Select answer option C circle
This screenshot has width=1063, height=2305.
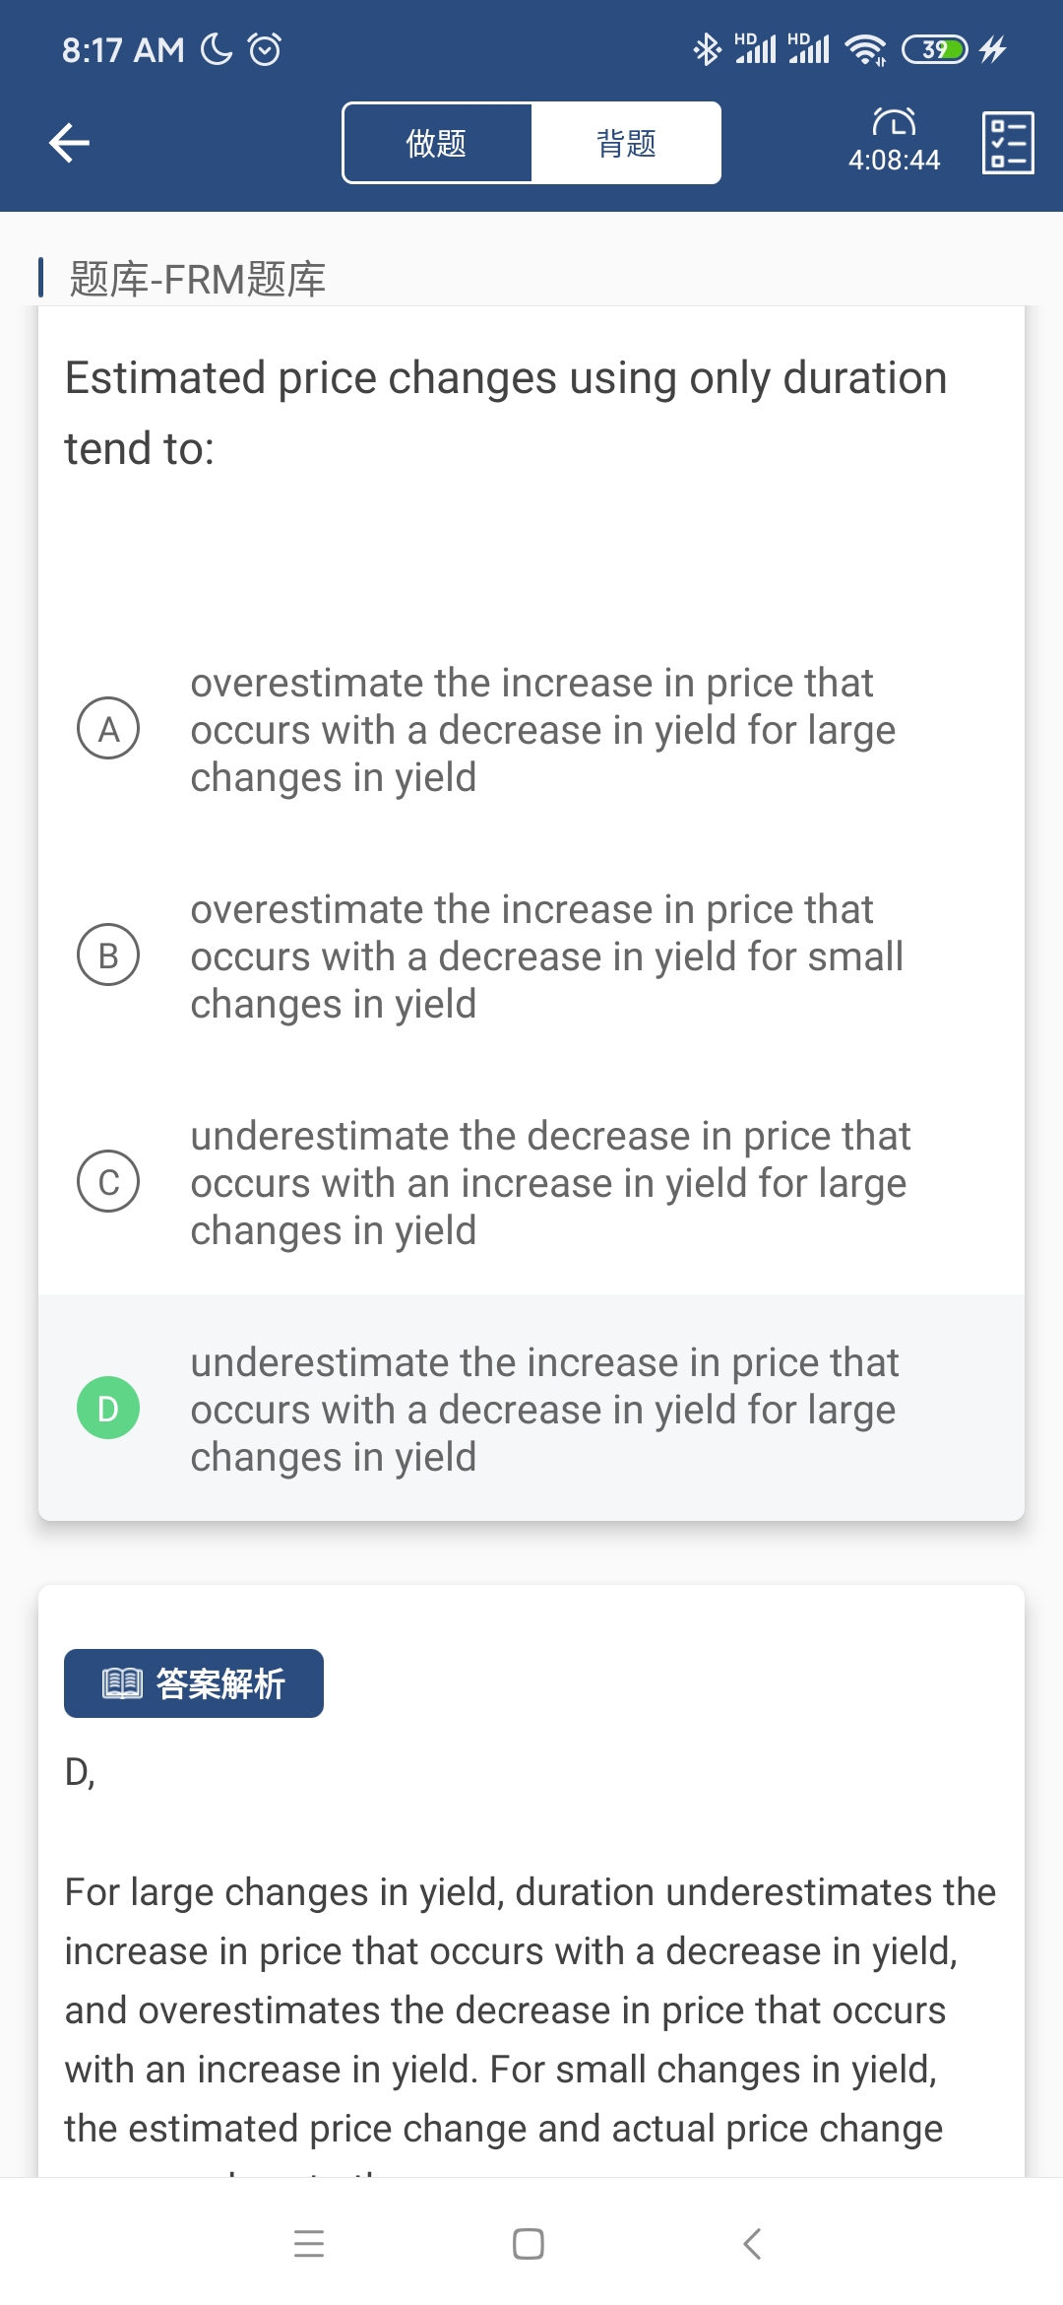(108, 1182)
